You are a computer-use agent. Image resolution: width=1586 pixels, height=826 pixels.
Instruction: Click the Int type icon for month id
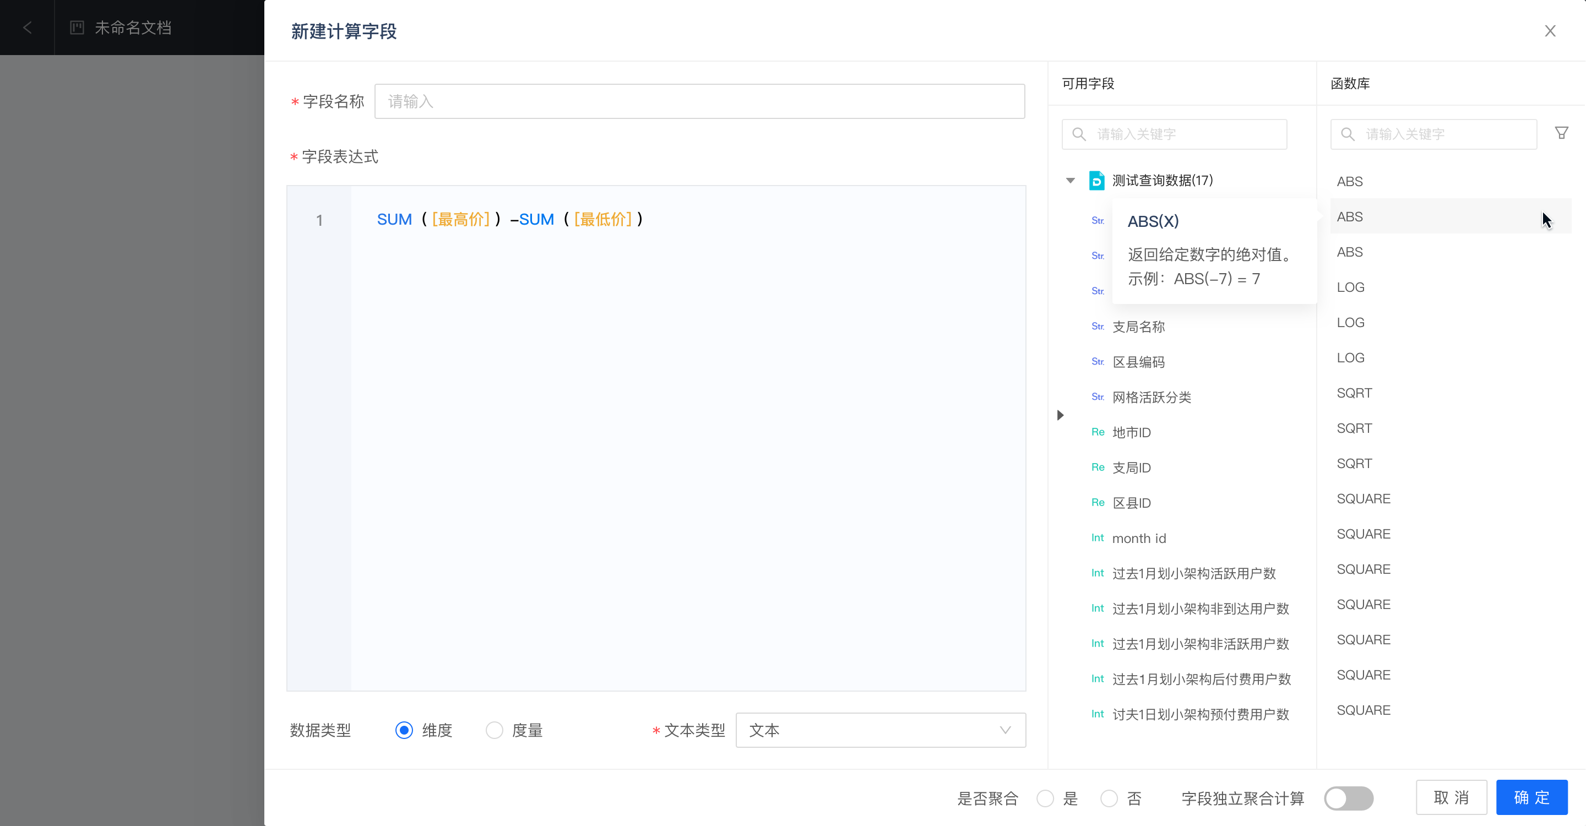point(1098,538)
